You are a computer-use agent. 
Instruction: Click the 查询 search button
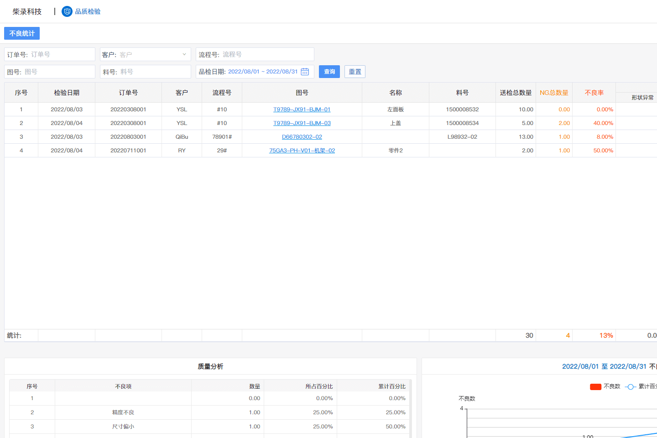click(x=329, y=72)
